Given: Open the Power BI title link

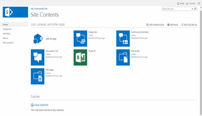Looking at the screenshot, I should tap(92, 51).
